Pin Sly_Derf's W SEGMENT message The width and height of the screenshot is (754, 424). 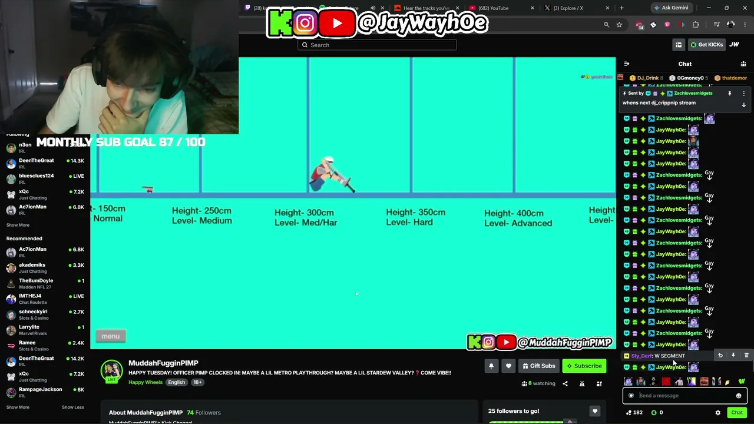(733, 356)
